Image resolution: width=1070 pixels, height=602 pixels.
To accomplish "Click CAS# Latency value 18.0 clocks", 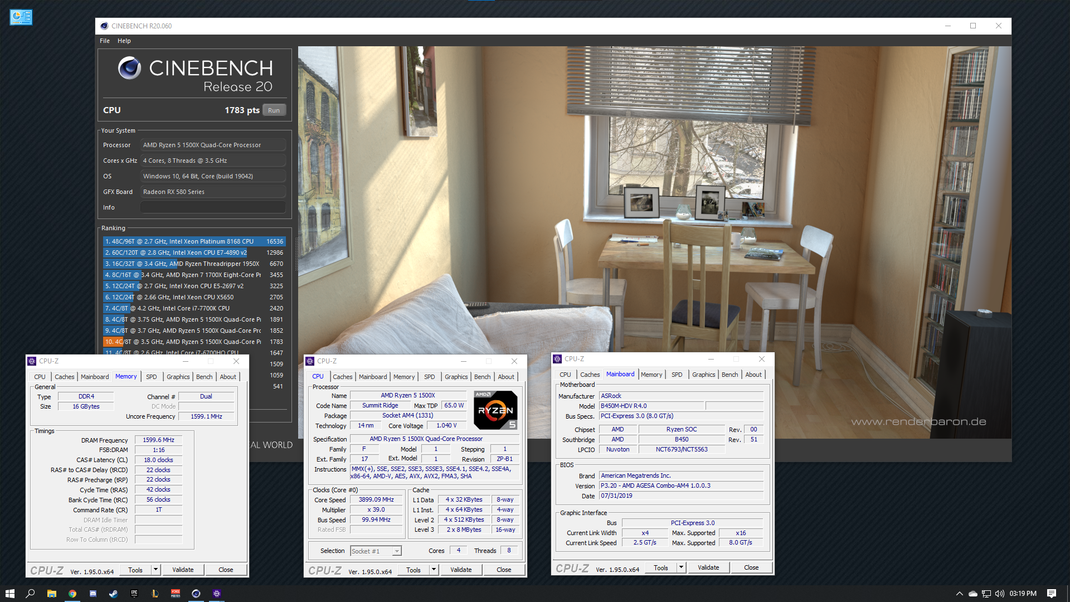I will (158, 460).
